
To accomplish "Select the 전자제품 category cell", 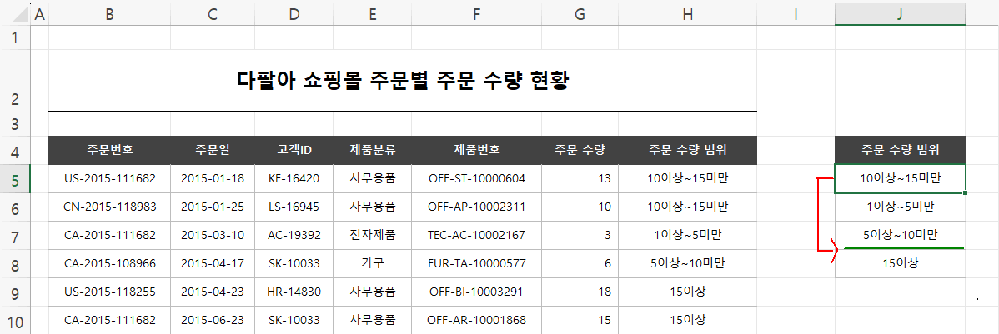I will tap(372, 235).
